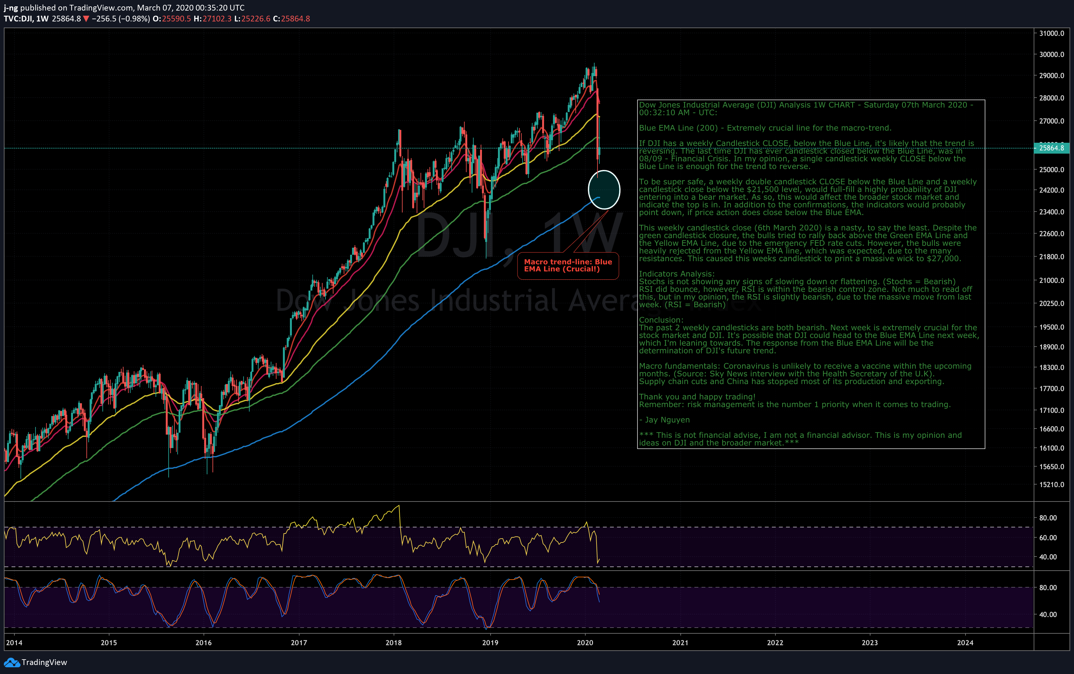Screen dimensions: 1074x674
Task: Click the 2019 time axis label
Action: pyautogui.click(x=490, y=642)
